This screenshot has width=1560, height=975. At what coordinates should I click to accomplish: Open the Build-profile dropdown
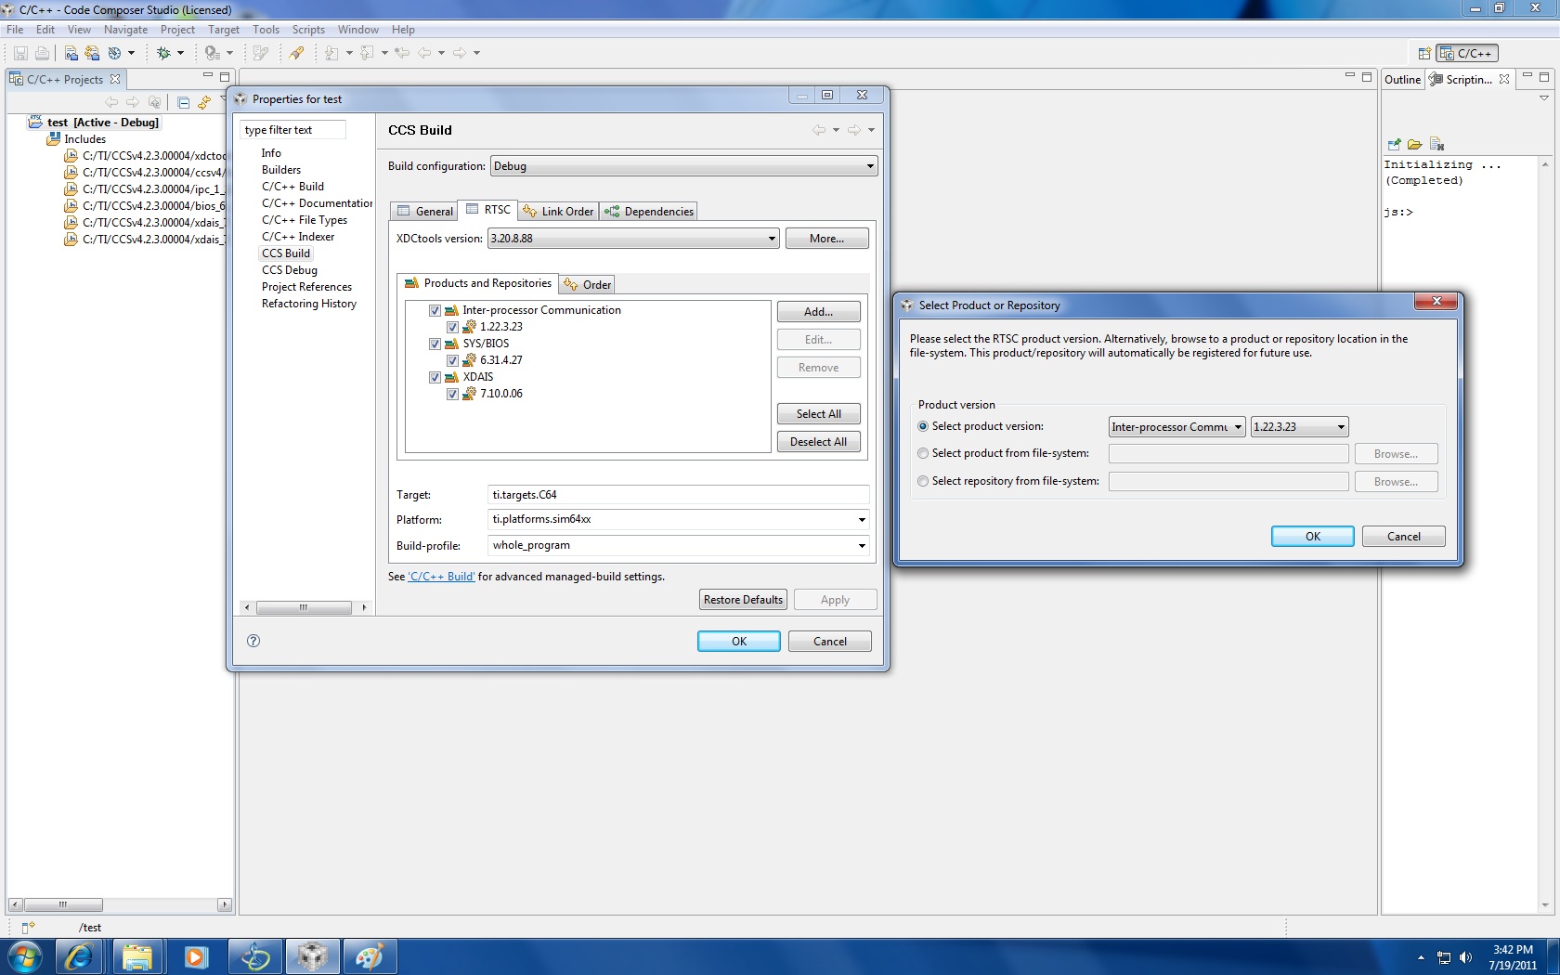pos(862,546)
